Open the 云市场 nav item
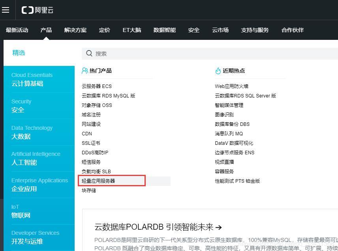Image resolution: width=338 pixels, height=251 pixels. (220, 30)
